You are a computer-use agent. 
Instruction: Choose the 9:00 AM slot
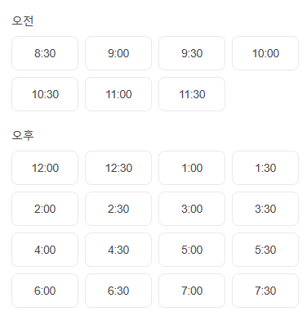(x=118, y=53)
